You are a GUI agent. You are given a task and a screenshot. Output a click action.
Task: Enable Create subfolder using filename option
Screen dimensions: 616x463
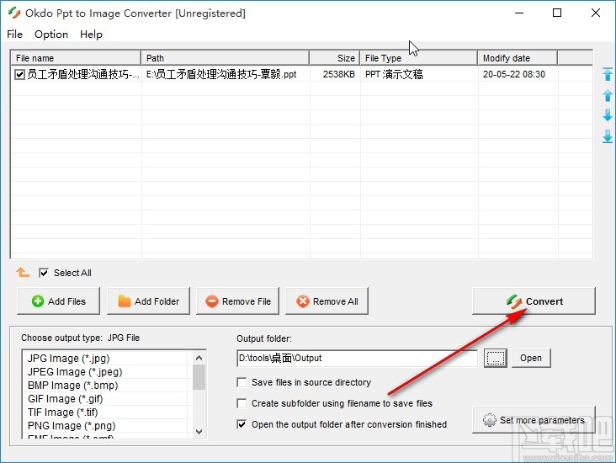click(242, 403)
